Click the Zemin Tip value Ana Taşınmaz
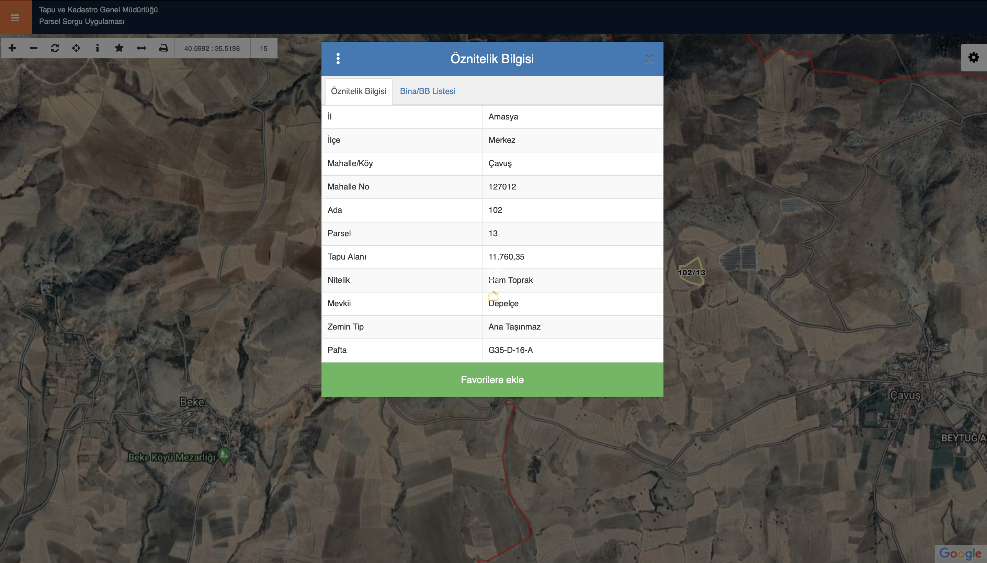 coord(514,327)
